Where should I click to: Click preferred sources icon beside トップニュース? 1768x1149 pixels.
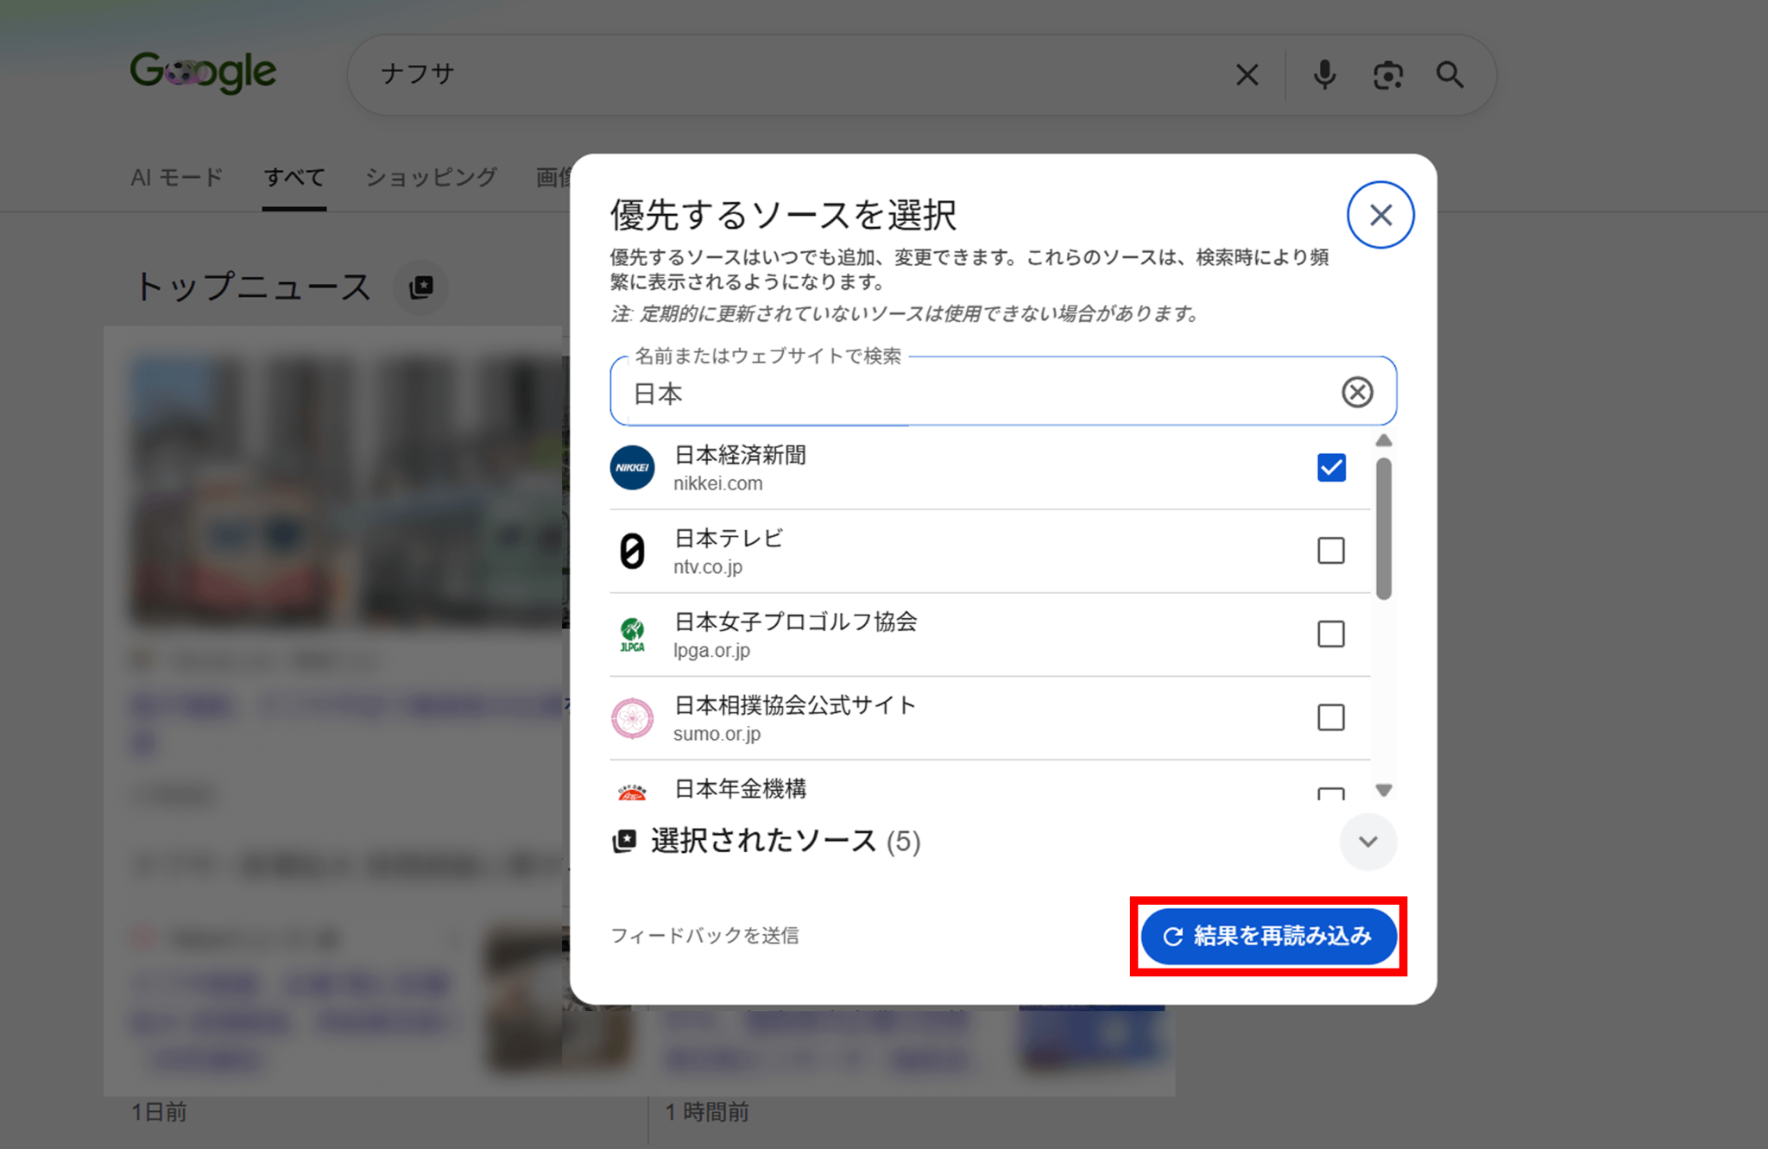(421, 287)
